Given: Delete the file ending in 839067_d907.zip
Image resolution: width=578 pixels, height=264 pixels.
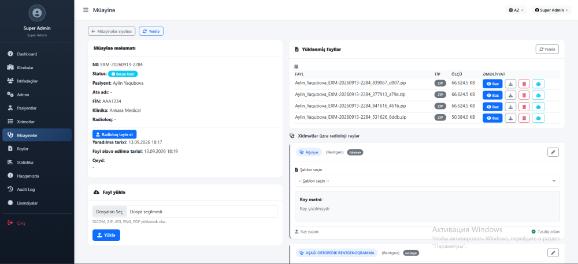Looking at the screenshot, I should tap(524, 84).
